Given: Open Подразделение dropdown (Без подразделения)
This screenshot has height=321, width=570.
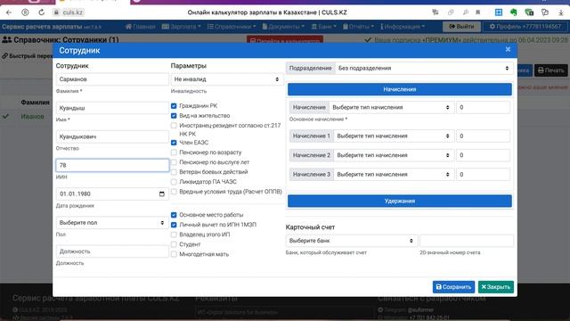Looking at the screenshot, I should (x=424, y=68).
